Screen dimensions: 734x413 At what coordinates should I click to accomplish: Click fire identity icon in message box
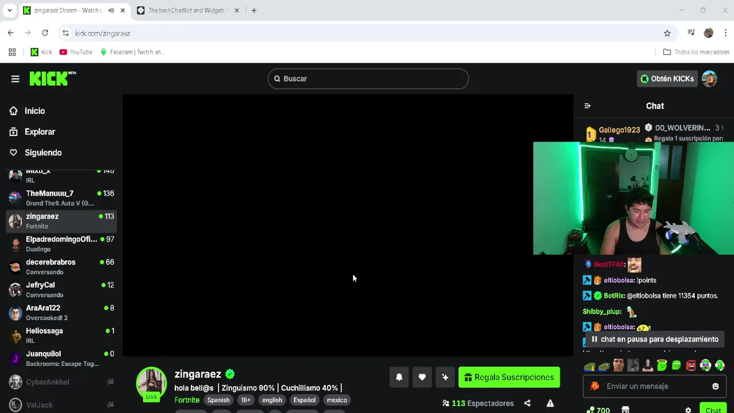(x=595, y=387)
